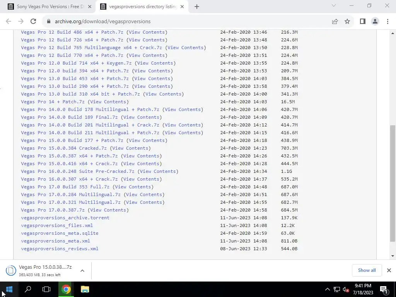396x297 pixels.
Task: Click scrollbar up arrow
Action: (x=393, y=33)
